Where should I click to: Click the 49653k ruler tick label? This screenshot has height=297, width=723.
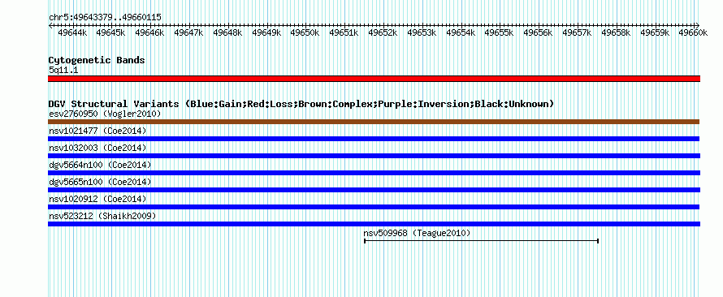(x=422, y=32)
